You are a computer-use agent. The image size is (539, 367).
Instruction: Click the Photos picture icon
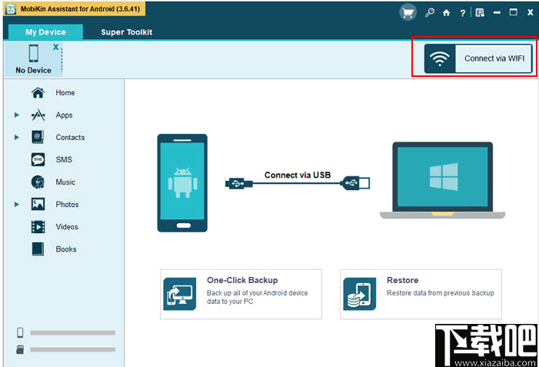pyautogui.click(x=38, y=205)
